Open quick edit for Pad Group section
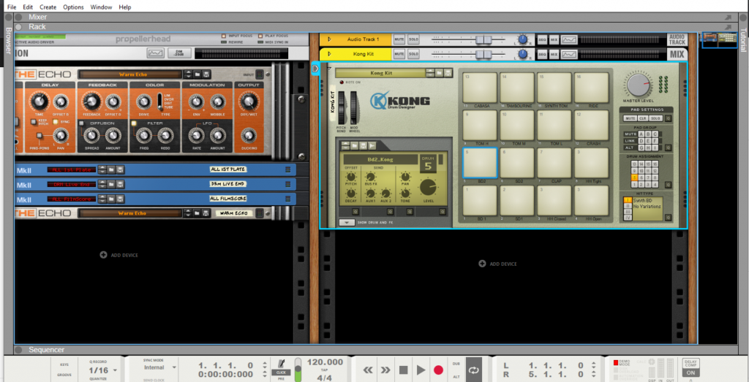Viewport: 749px width, 382px height. click(668, 148)
